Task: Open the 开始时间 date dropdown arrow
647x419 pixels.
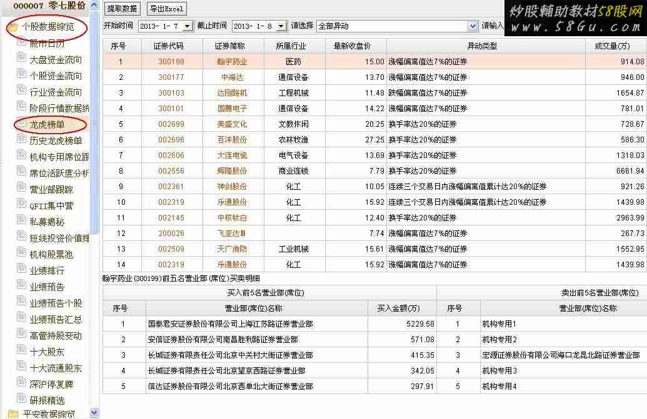Action: 188,26
